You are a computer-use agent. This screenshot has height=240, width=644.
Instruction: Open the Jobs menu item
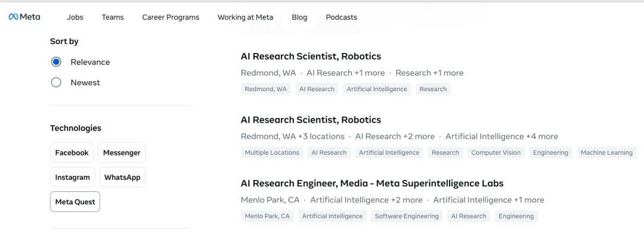pos(75,17)
